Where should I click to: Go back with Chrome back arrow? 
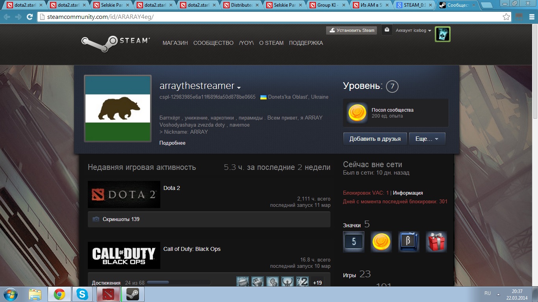click(7, 17)
